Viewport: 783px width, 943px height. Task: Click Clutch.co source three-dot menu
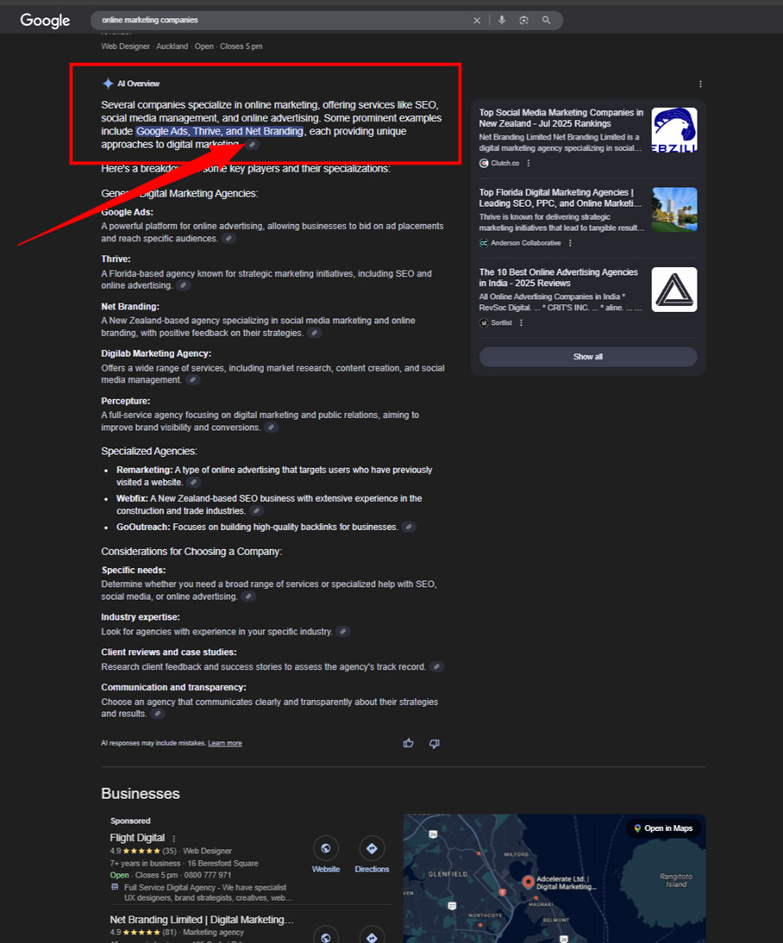pos(529,163)
